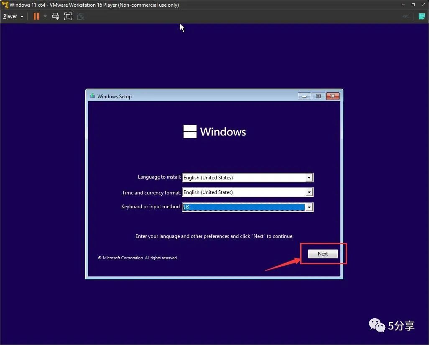
Task: Open the Player menu
Action: click(x=13, y=16)
